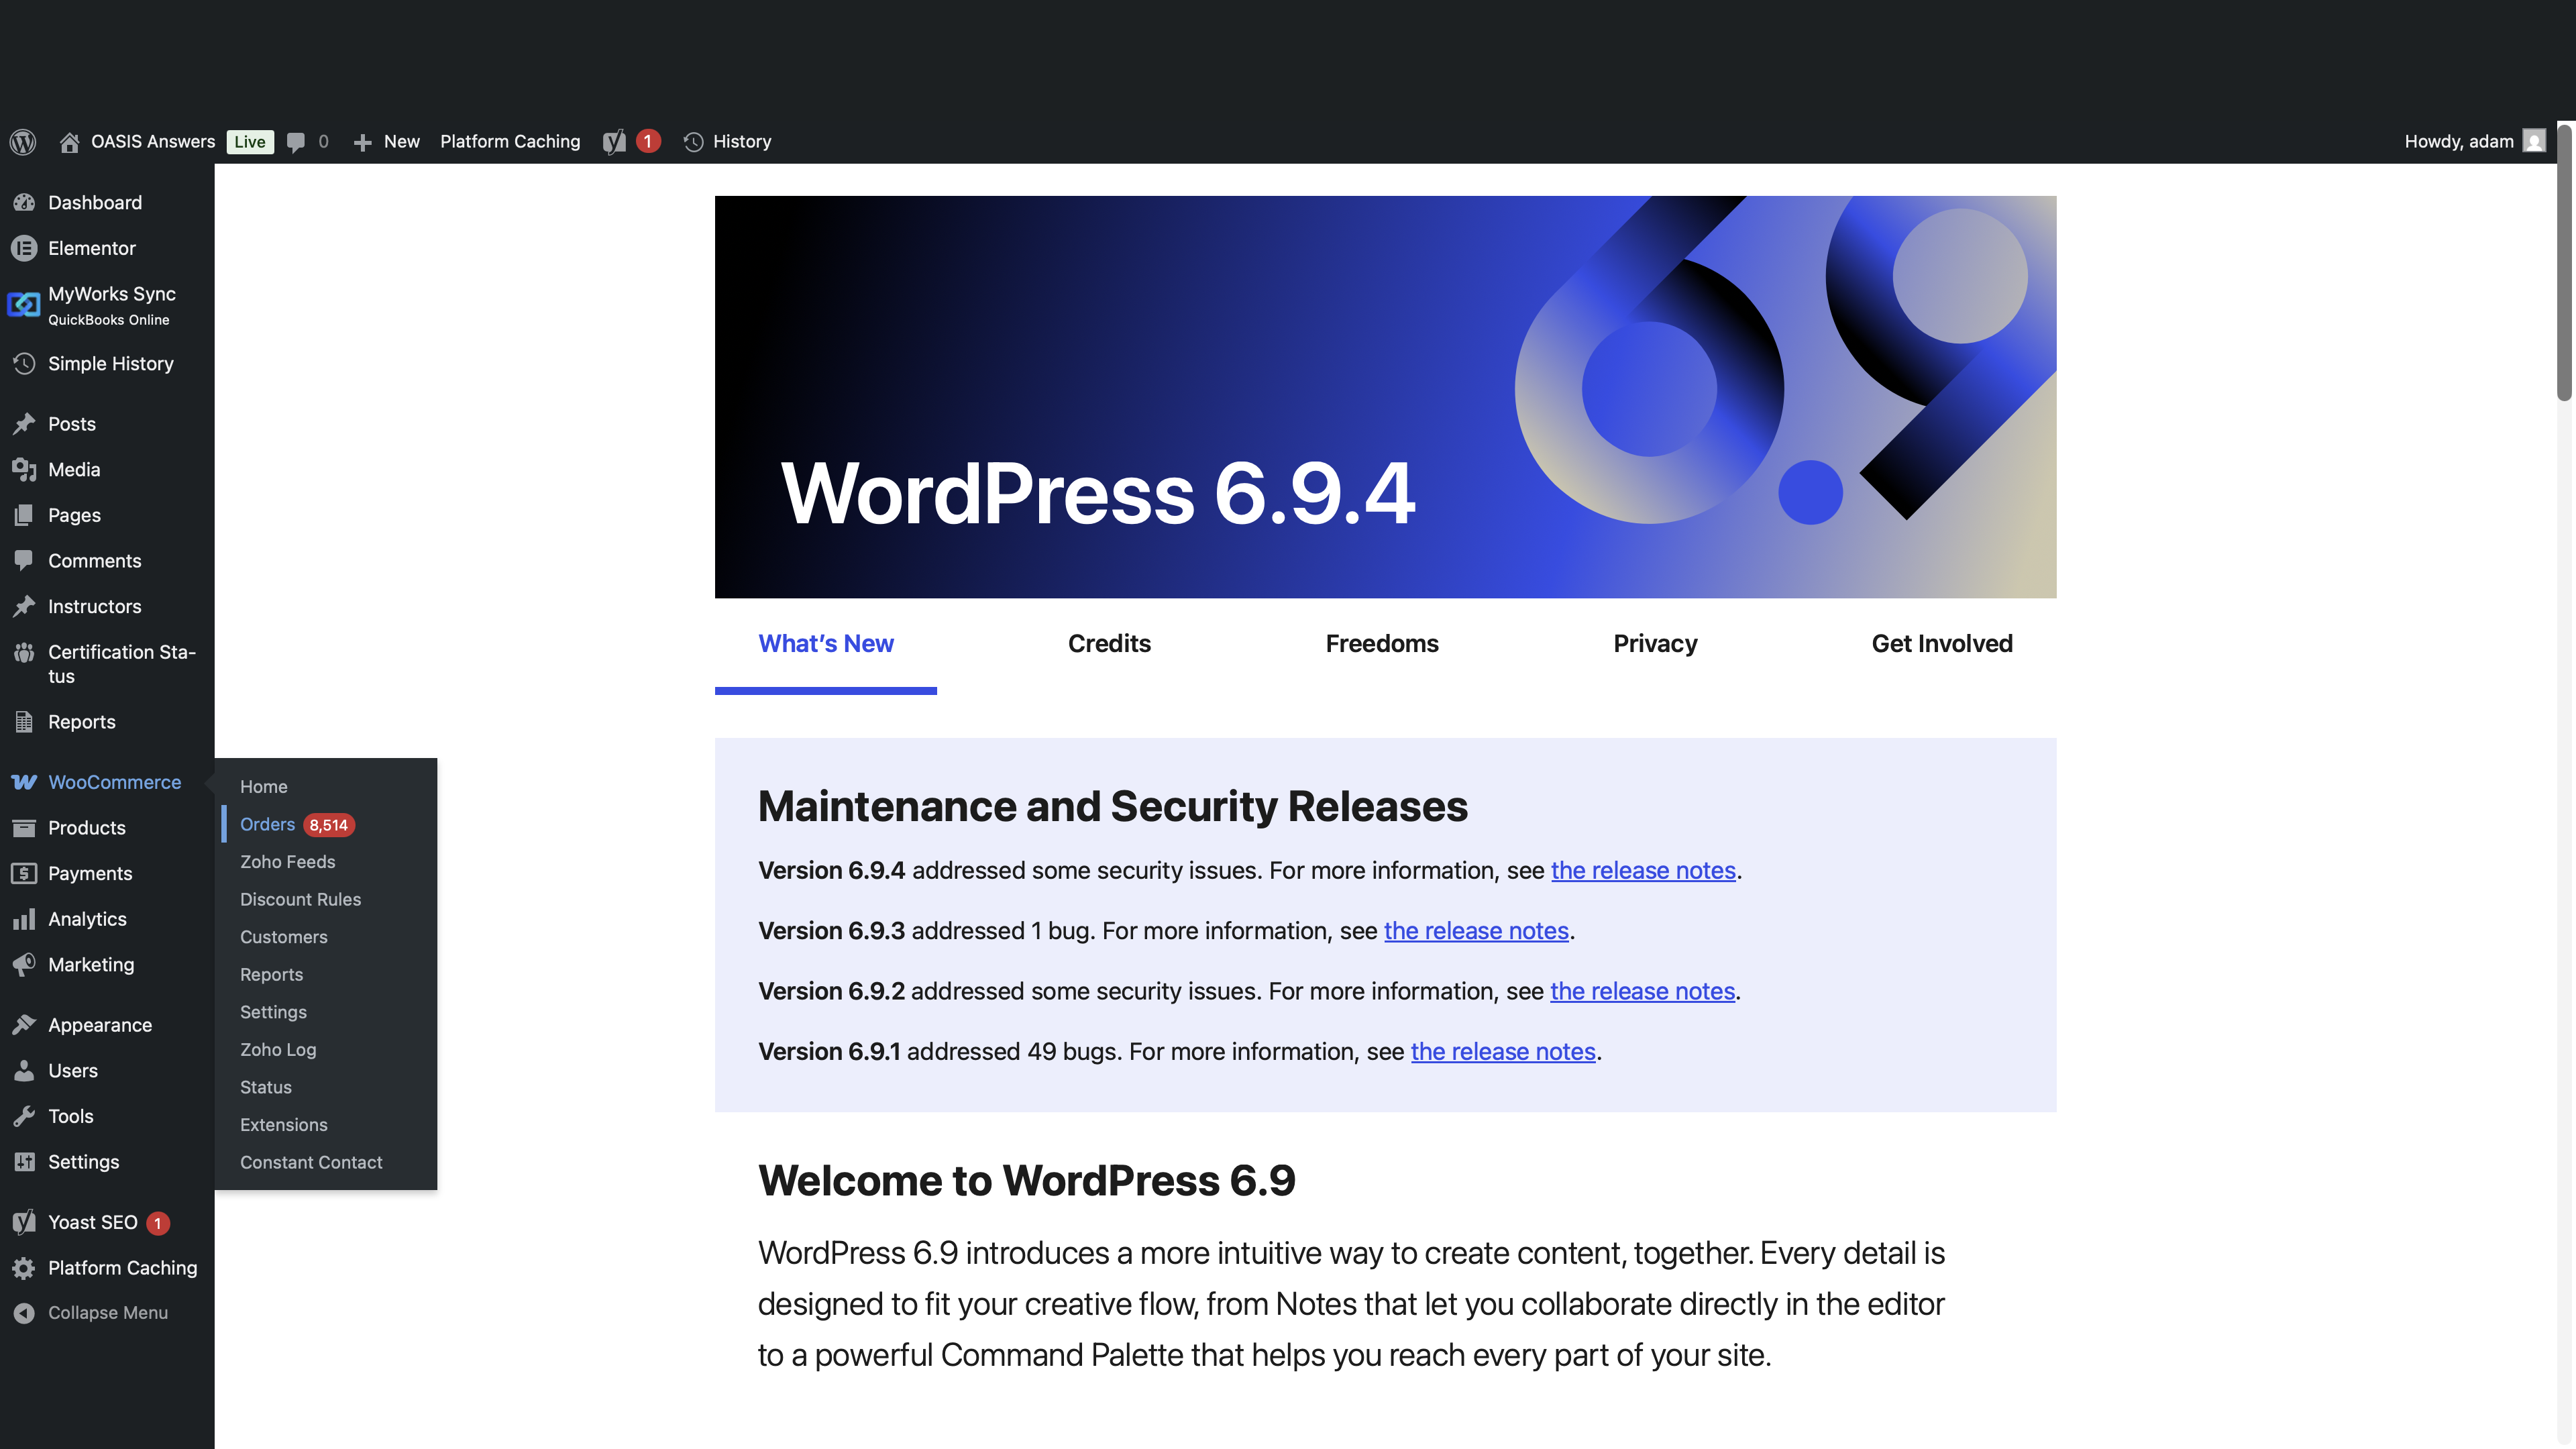The image size is (2576, 1449).
Task: Open the WordPress logo menu
Action: coord(23,141)
